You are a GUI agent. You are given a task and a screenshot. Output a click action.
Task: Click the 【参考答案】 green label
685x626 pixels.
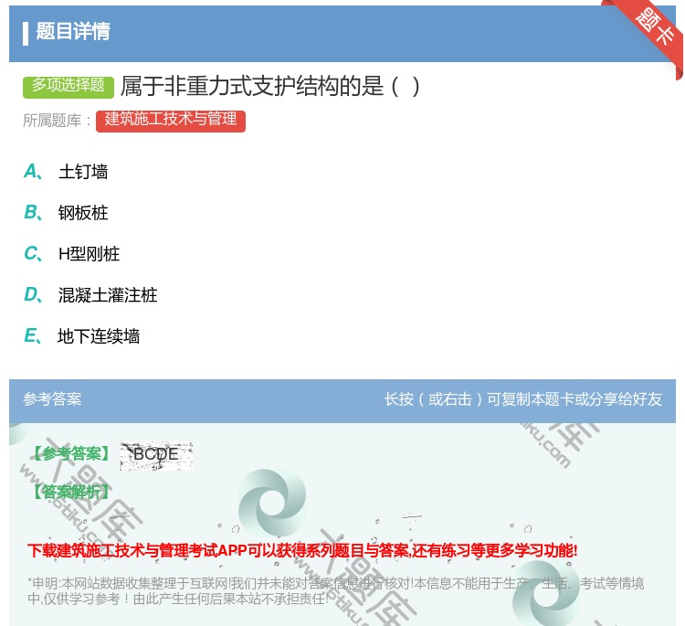point(71,454)
